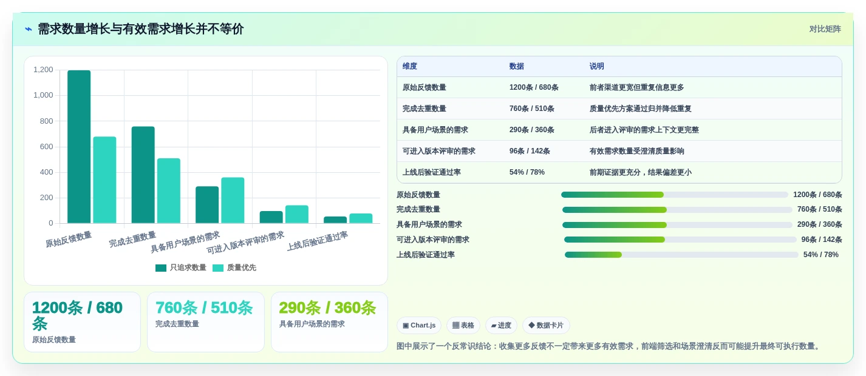
Task: Click the light bar for 具备用户场景的需求
Action: [233, 200]
